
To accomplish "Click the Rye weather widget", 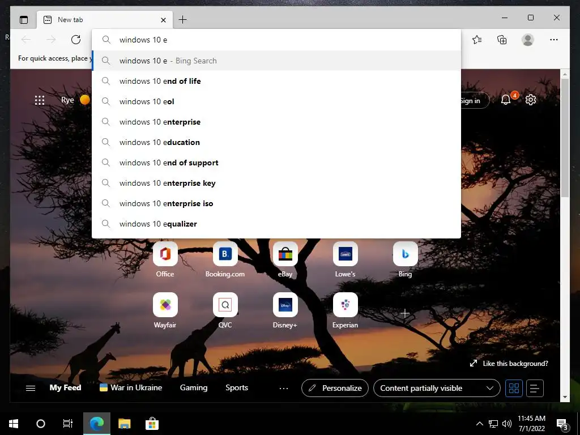I will pos(75,100).
